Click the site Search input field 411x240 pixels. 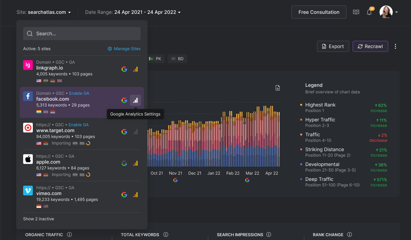82,34
